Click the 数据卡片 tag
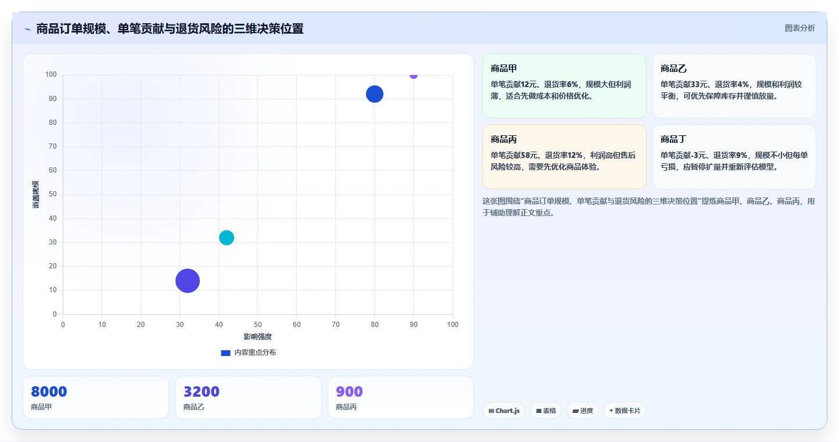This screenshot has height=442, width=839. click(x=625, y=411)
